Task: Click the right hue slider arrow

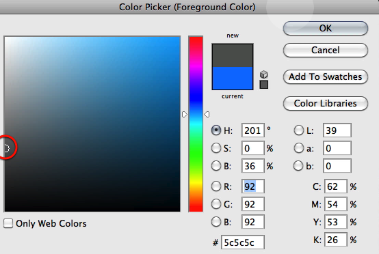Action: (x=207, y=114)
